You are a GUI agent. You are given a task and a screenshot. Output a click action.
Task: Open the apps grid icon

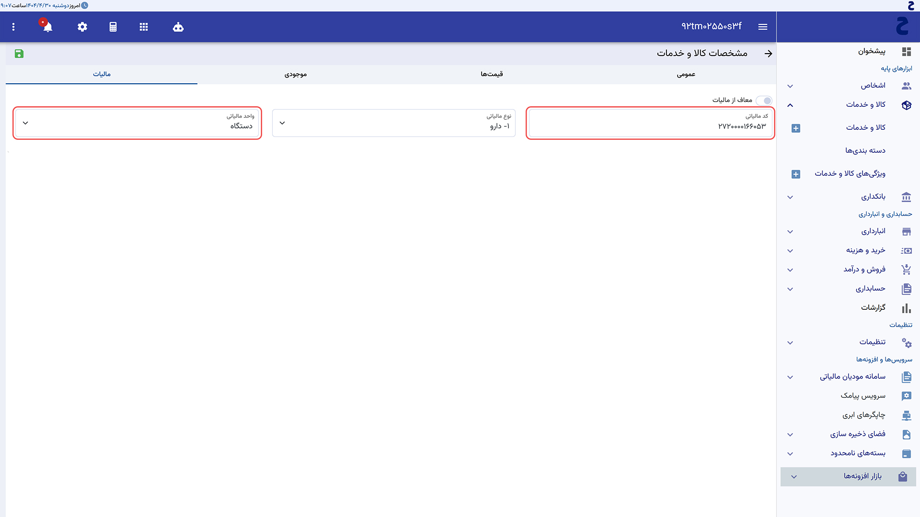tap(144, 27)
